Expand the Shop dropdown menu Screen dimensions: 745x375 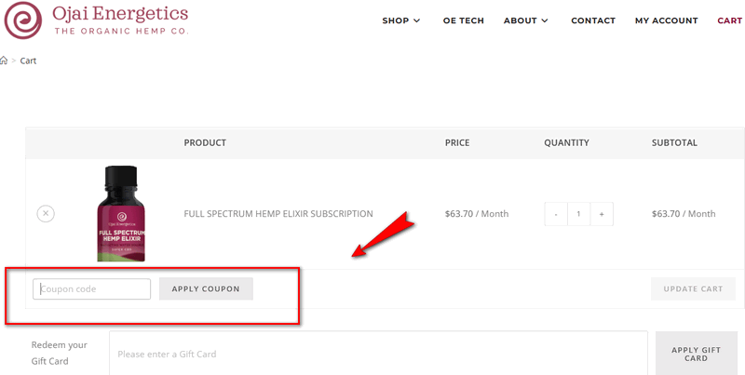(x=401, y=20)
